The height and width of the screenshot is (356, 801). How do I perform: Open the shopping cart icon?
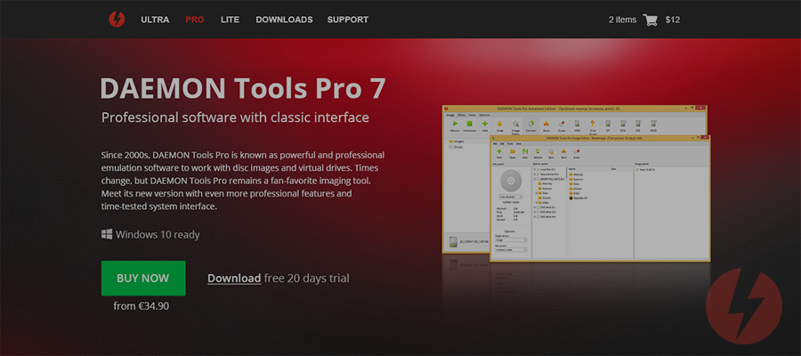651,20
